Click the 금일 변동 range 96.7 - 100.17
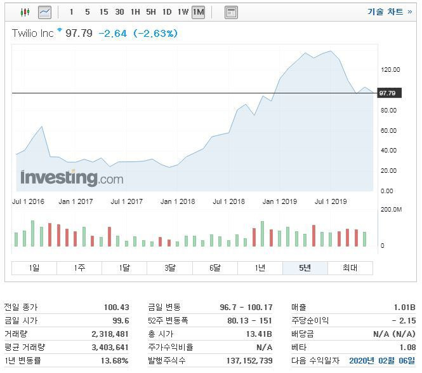422x373 pixels. click(x=246, y=308)
